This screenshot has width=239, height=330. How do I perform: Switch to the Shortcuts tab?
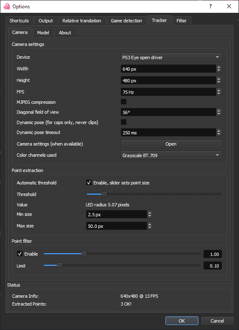(x=19, y=21)
